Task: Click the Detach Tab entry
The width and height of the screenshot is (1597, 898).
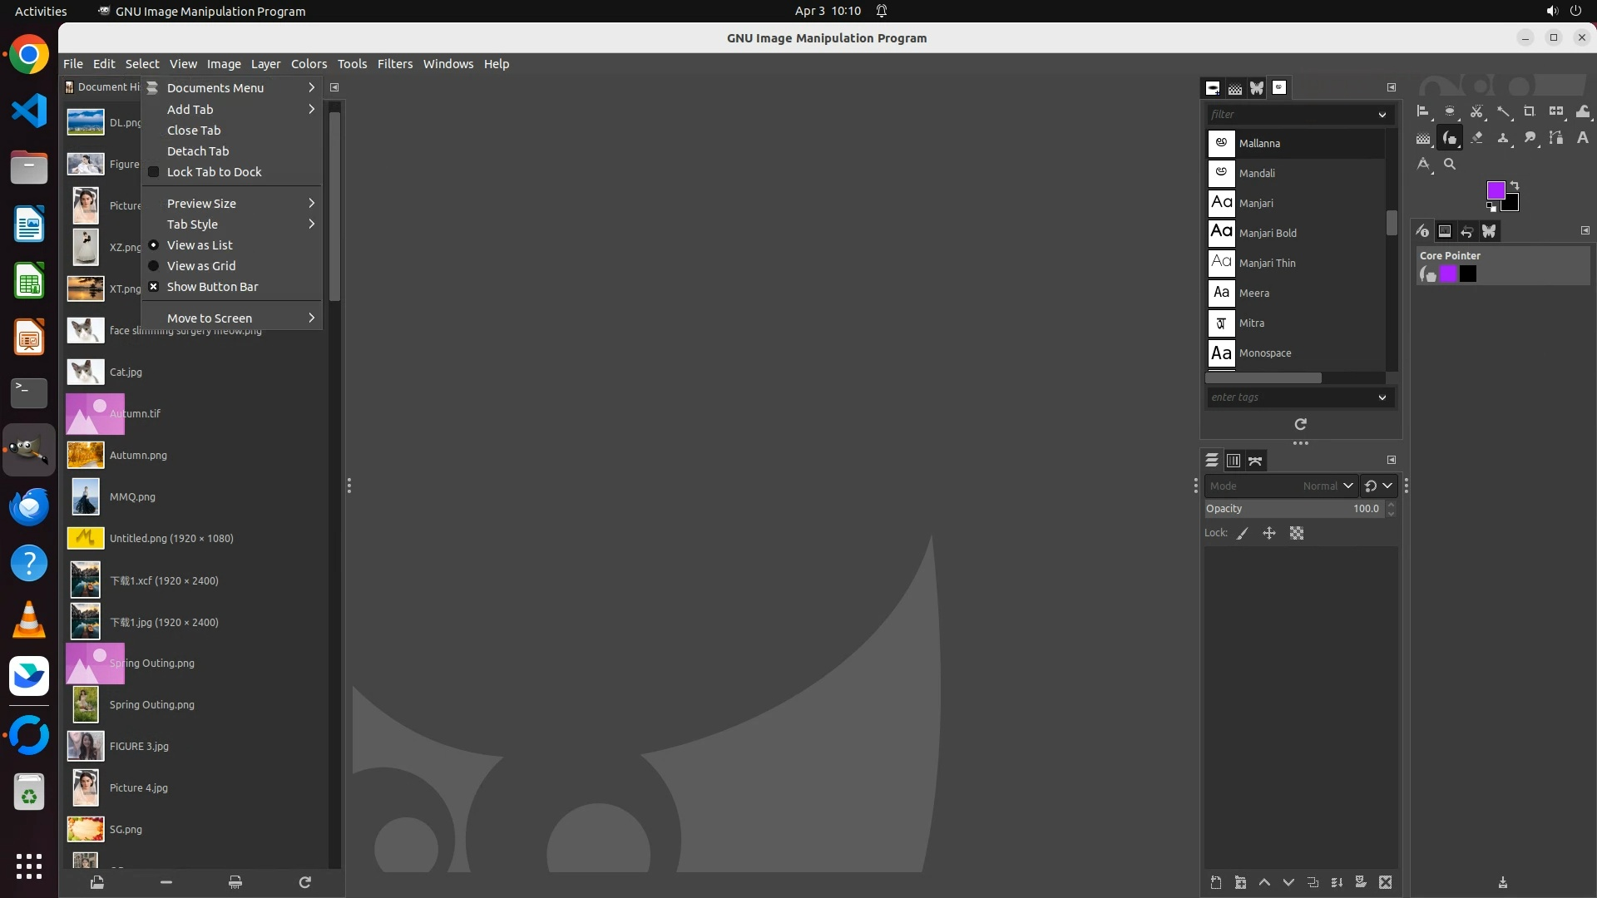Action: 198,151
